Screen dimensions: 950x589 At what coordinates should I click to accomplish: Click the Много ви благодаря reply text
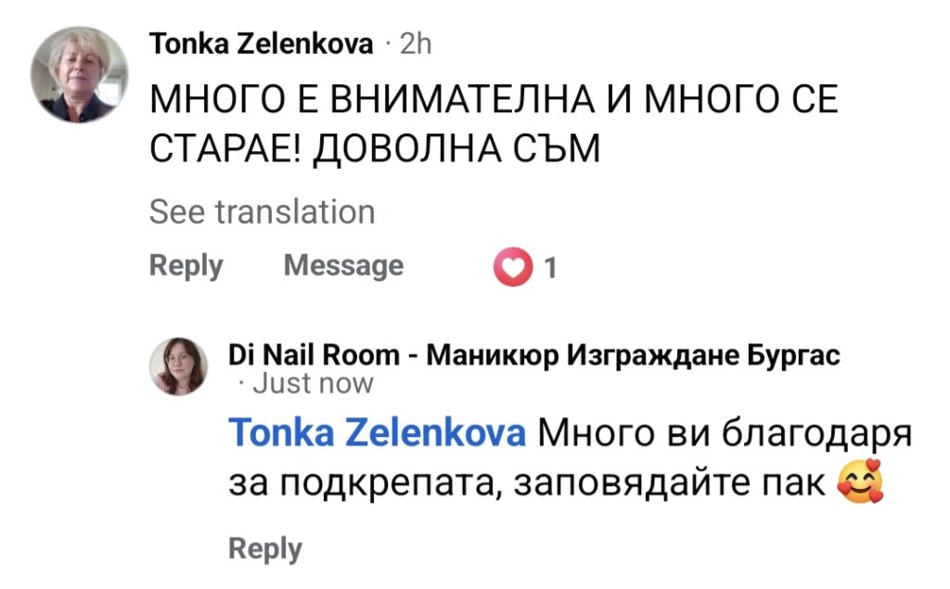[725, 434]
